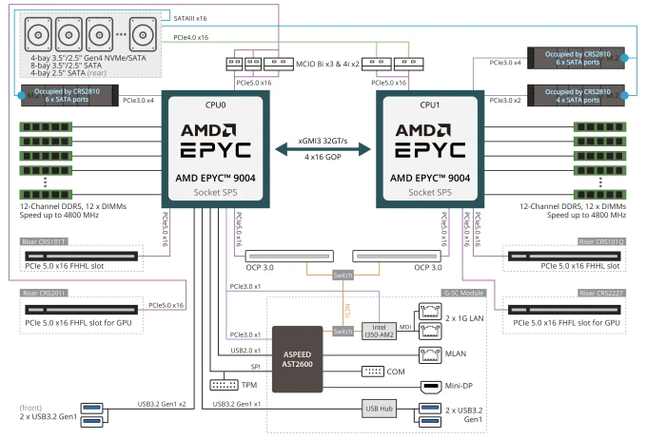666x439 pixels.
Task: Select the left OCP 3.0 slot
Action: pos(289,257)
